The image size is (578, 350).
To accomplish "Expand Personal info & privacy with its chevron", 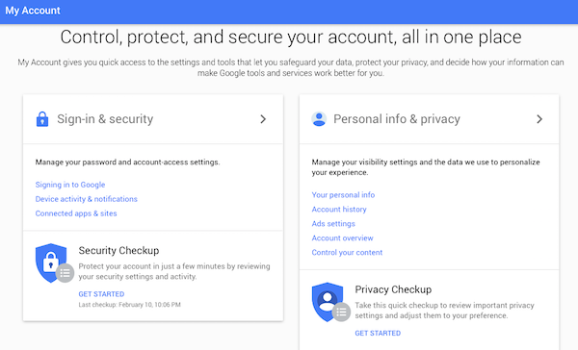I will pos(539,119).
